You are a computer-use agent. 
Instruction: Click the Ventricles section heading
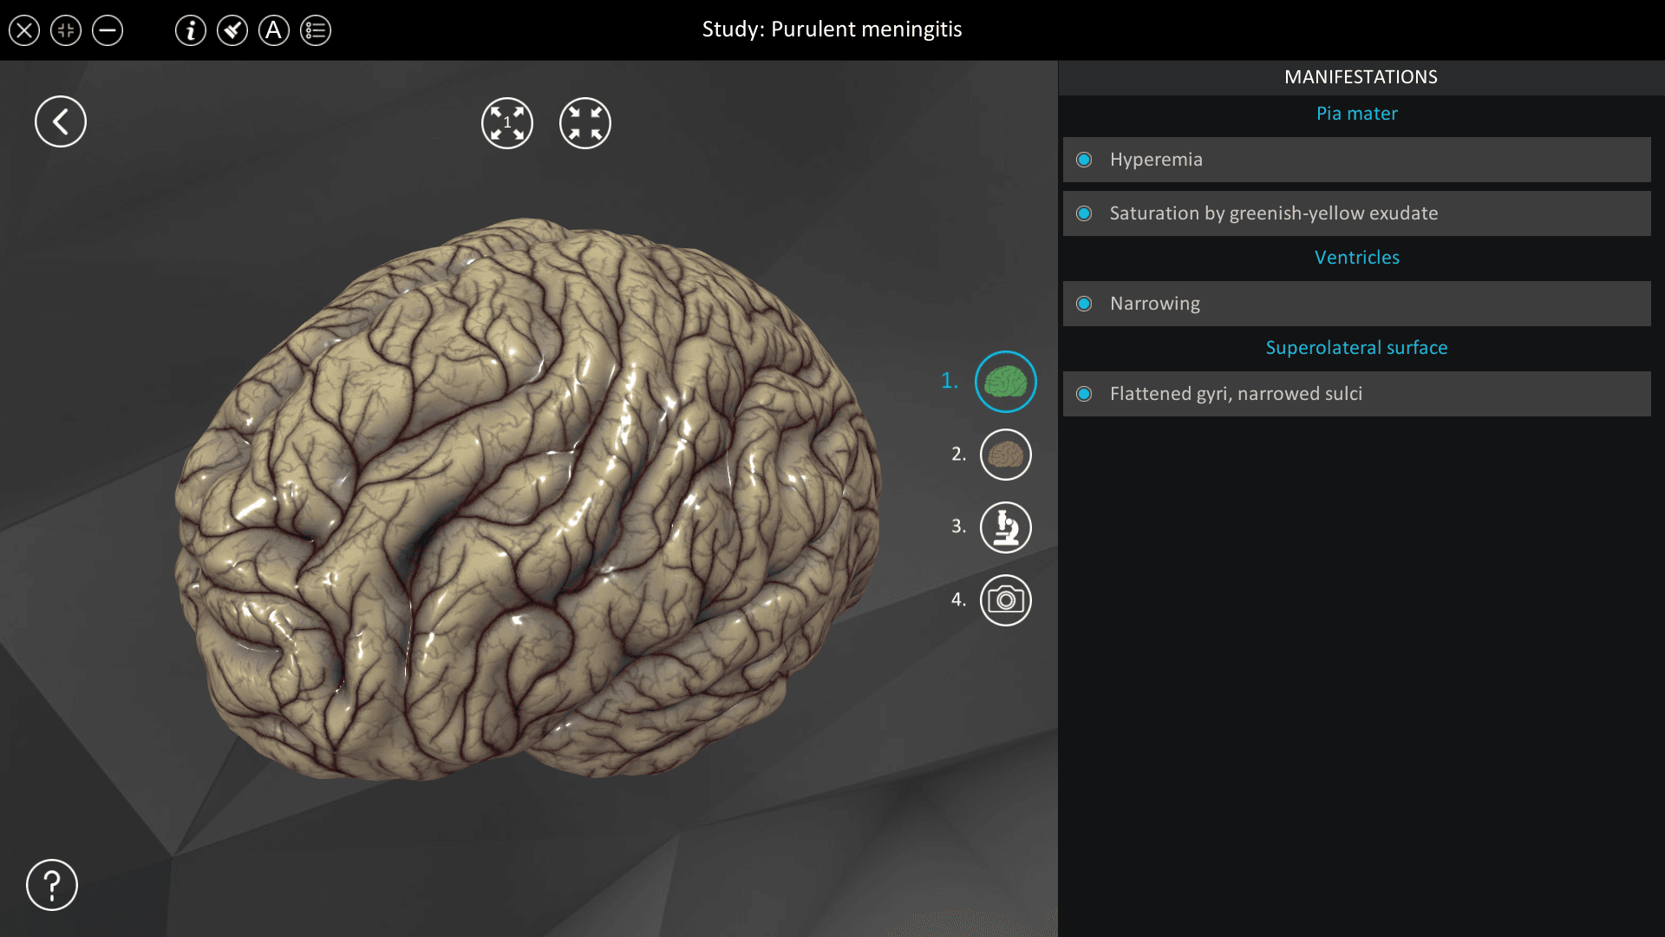tap(1356, 258)
